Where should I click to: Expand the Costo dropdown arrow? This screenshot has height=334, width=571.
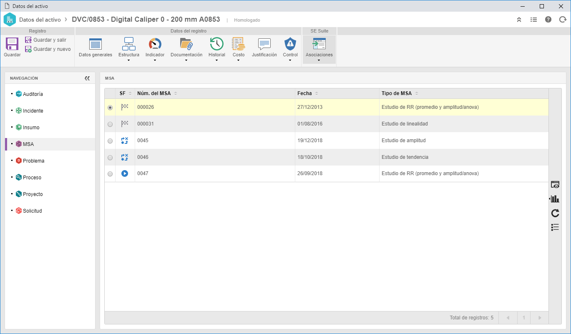[238, 60]
